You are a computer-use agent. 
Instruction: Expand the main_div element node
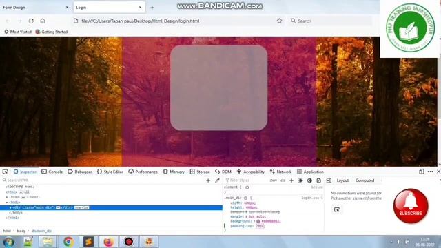(x=10, y=207)
